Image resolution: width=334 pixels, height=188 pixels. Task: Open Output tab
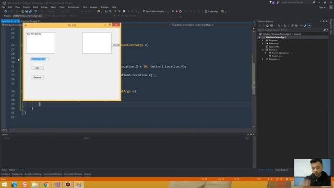[x=87, y=174]
